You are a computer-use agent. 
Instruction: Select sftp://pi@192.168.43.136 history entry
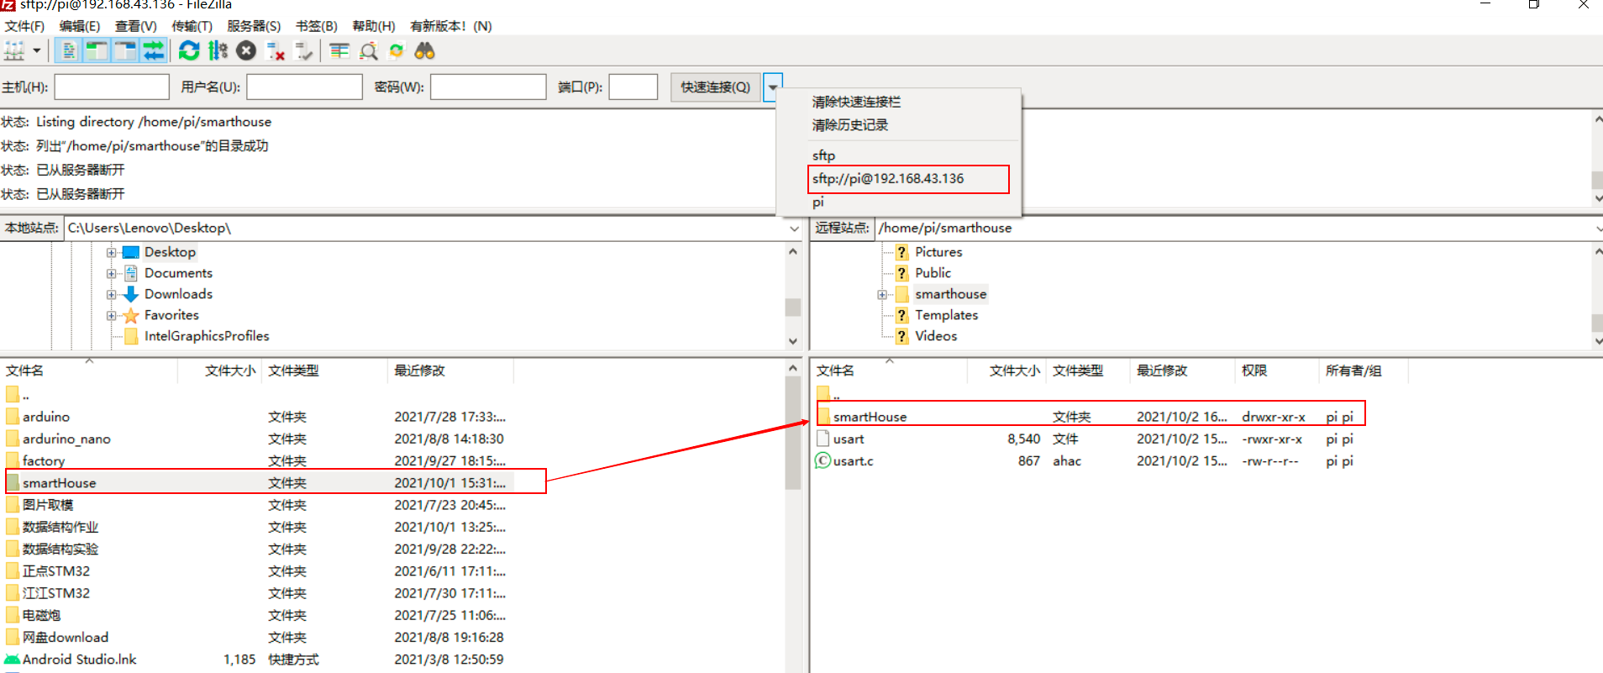pos(888,179)
